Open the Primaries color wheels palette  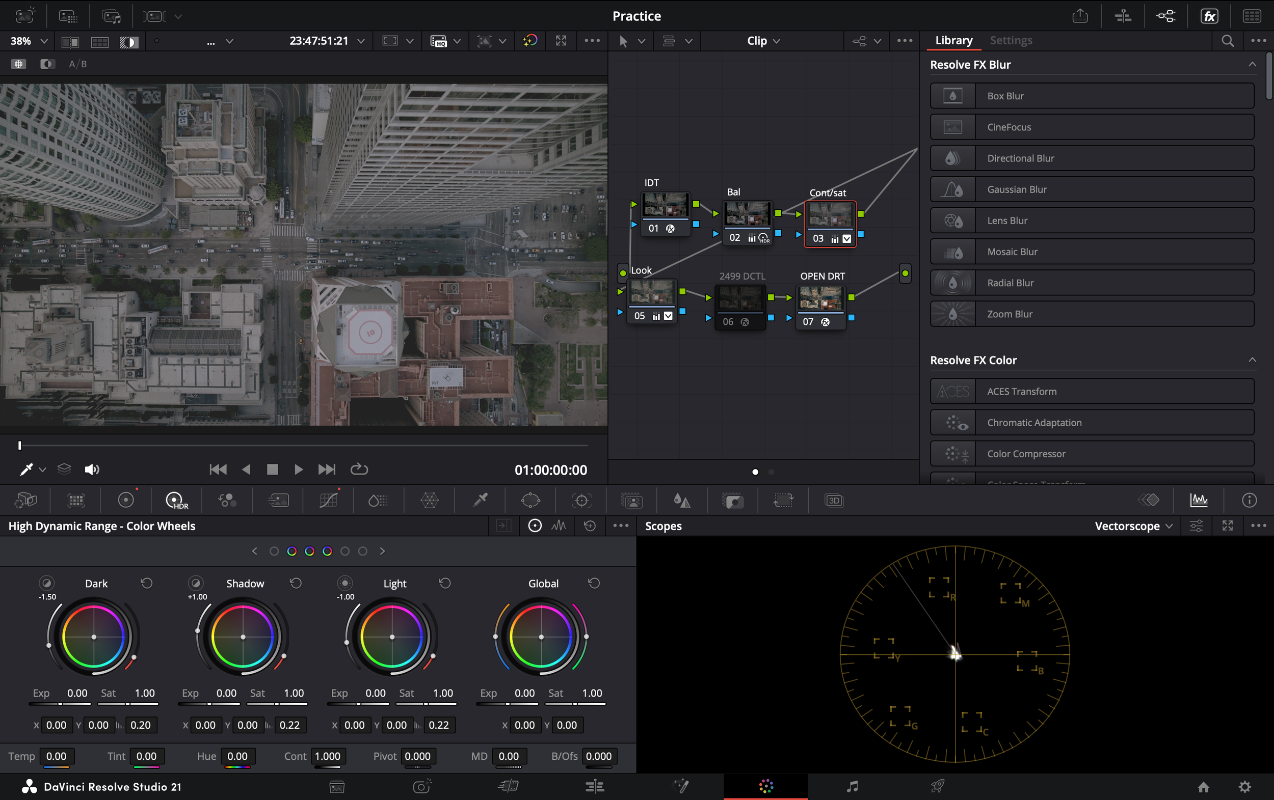(x=126, y=500)
